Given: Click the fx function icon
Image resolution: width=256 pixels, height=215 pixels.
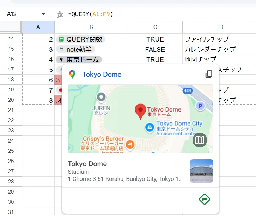Looking at the screenshot, I should (60, 14).
